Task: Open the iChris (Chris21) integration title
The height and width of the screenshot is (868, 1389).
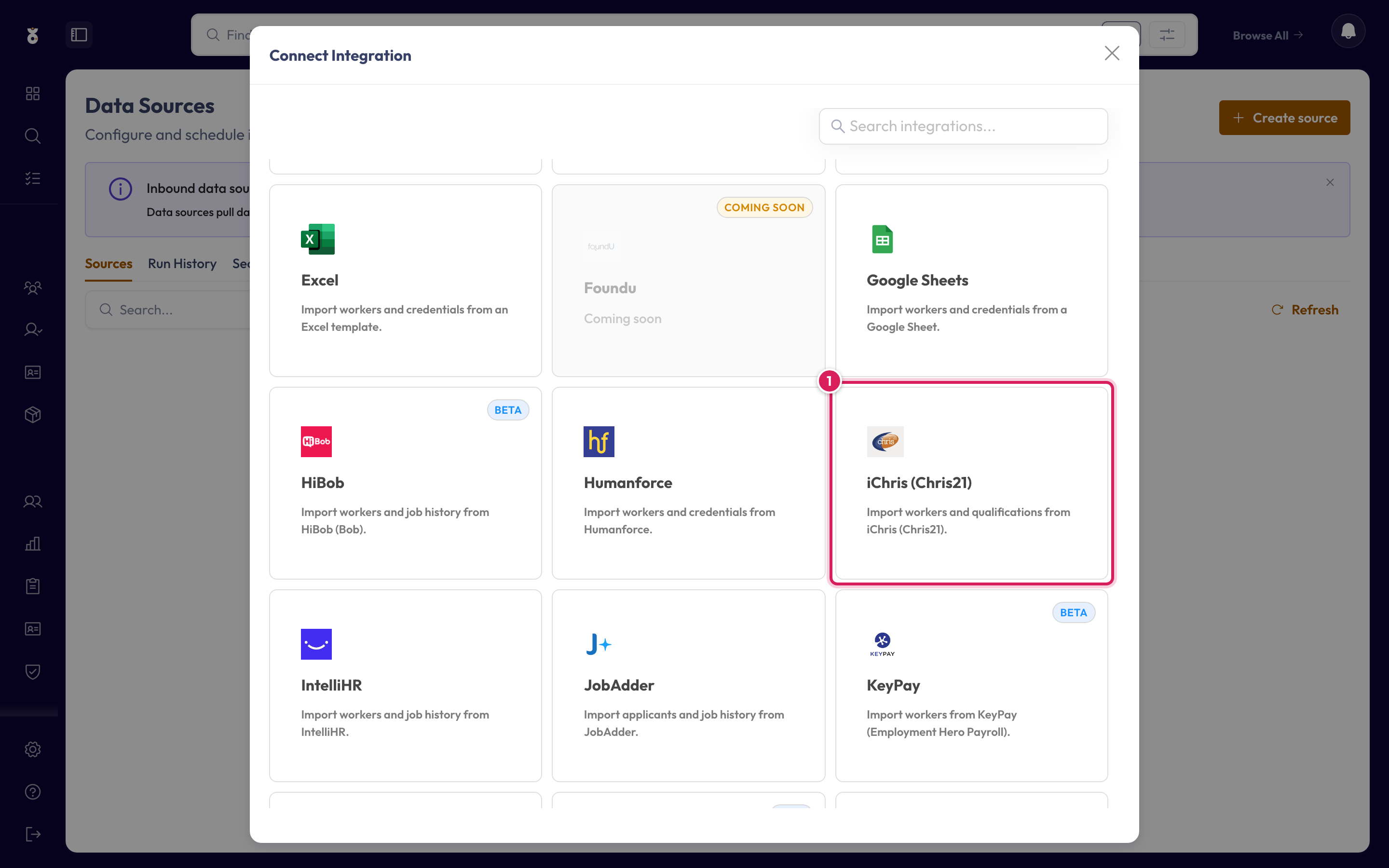Action: click(x=919, y=483)
